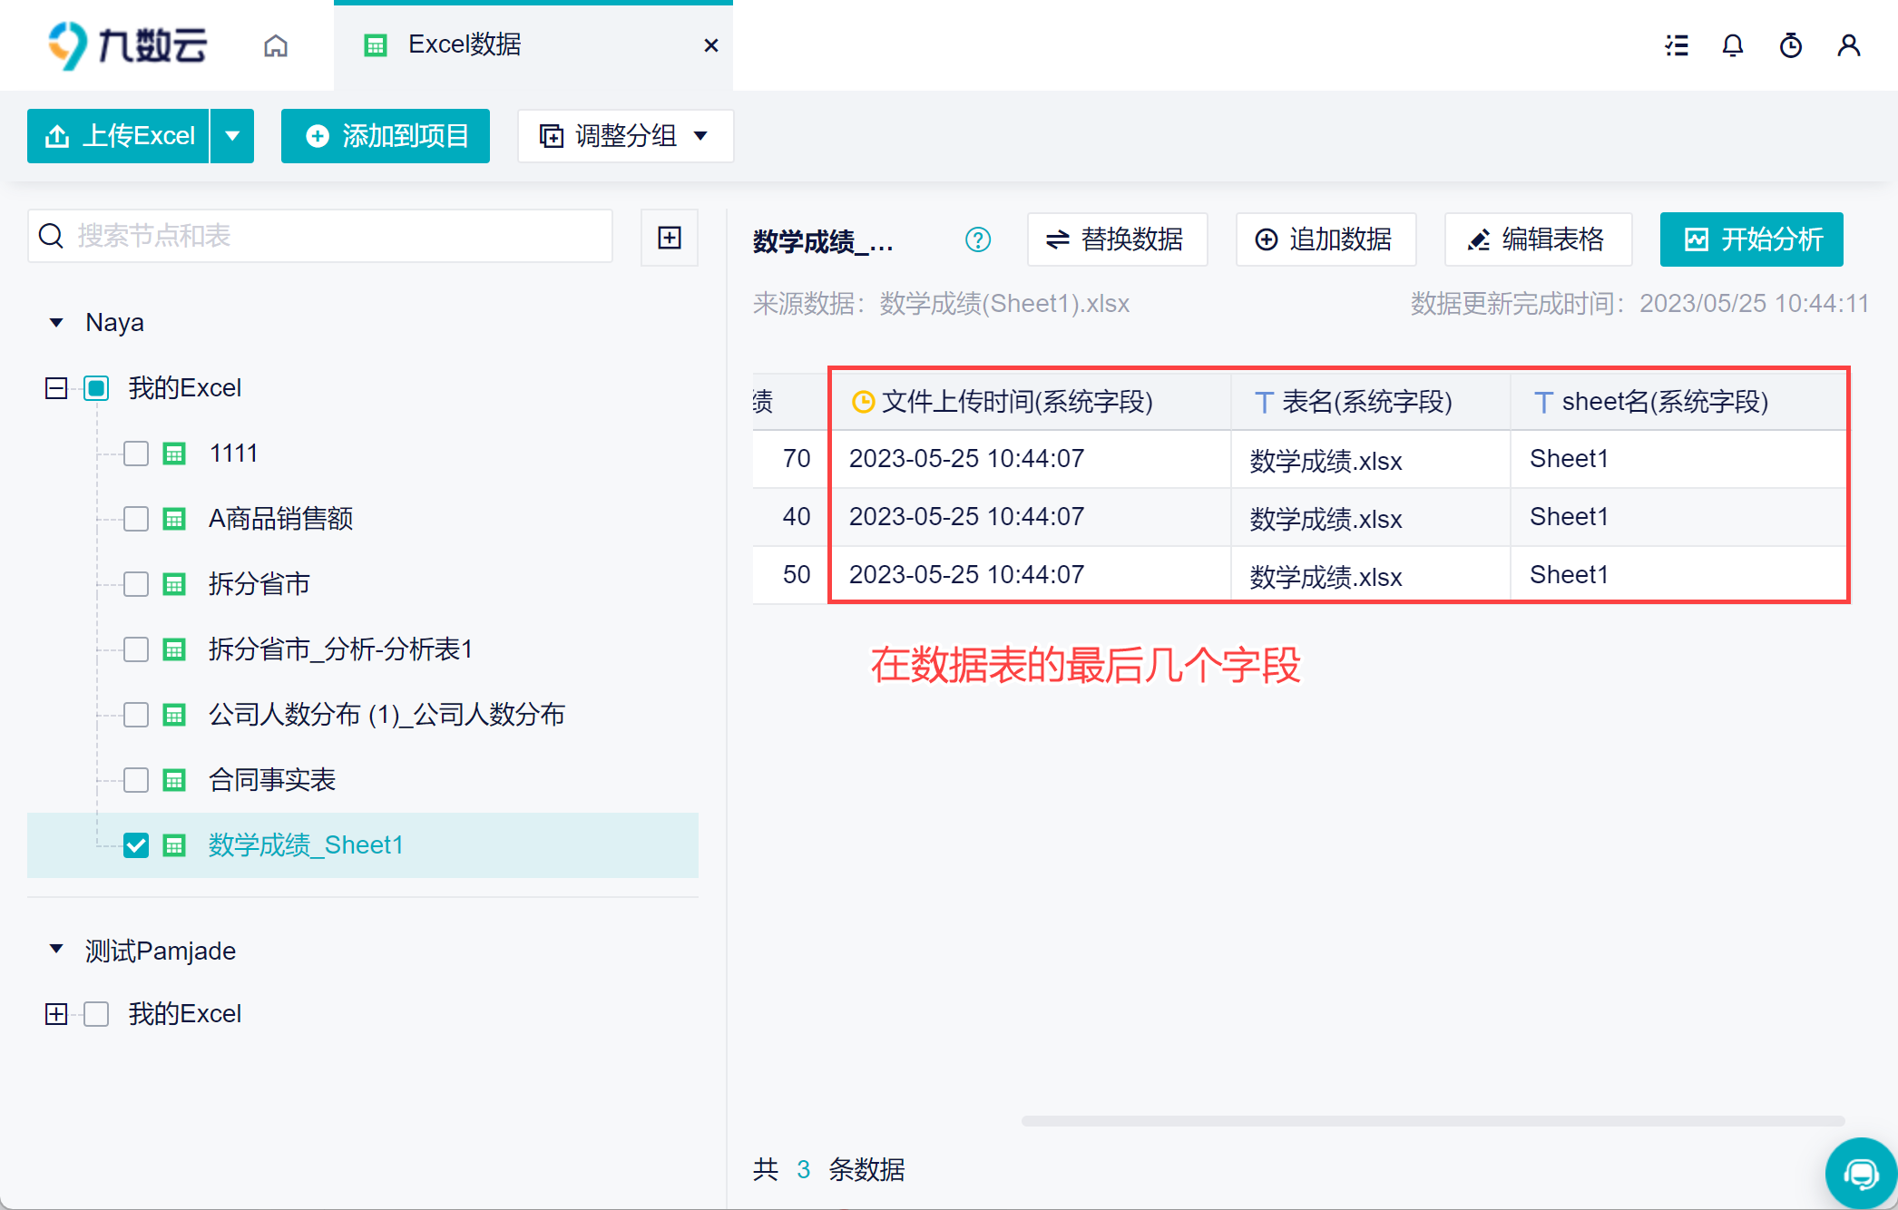Click the 替换数据 button
The width and height of the screenshot is (1898, 1210).
click(1117, 239)
